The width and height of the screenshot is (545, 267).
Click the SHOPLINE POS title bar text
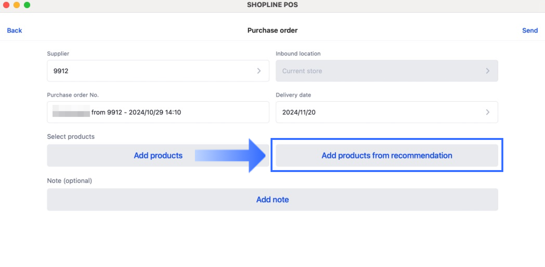point(272,5)
